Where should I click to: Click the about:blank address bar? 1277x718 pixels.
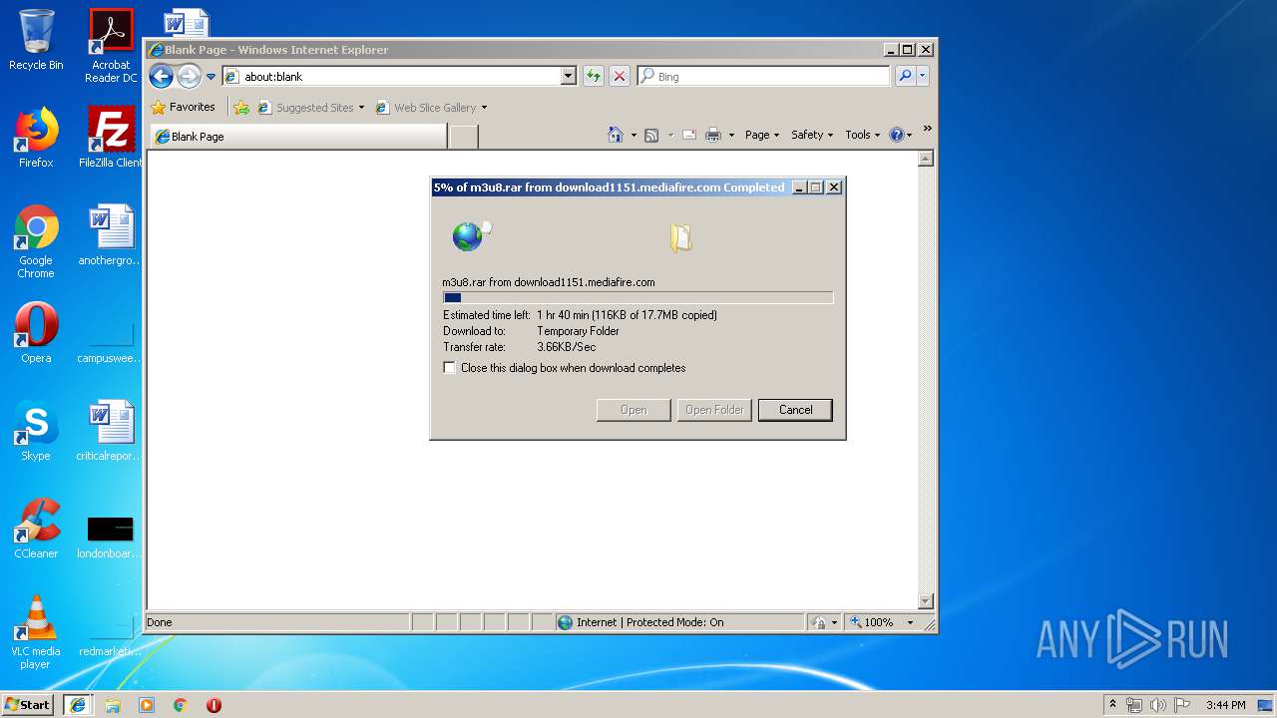pos(390,76)
